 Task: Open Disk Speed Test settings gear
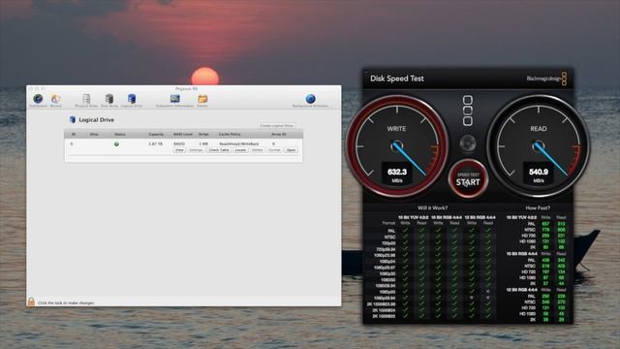click(468, 143)
